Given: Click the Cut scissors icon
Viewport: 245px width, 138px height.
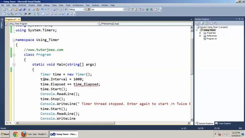Looking at the screenshot, I should click(29, 10).
